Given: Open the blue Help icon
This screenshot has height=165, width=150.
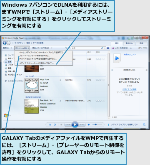Looking at the screenshot, I should [x=108, y=48].
